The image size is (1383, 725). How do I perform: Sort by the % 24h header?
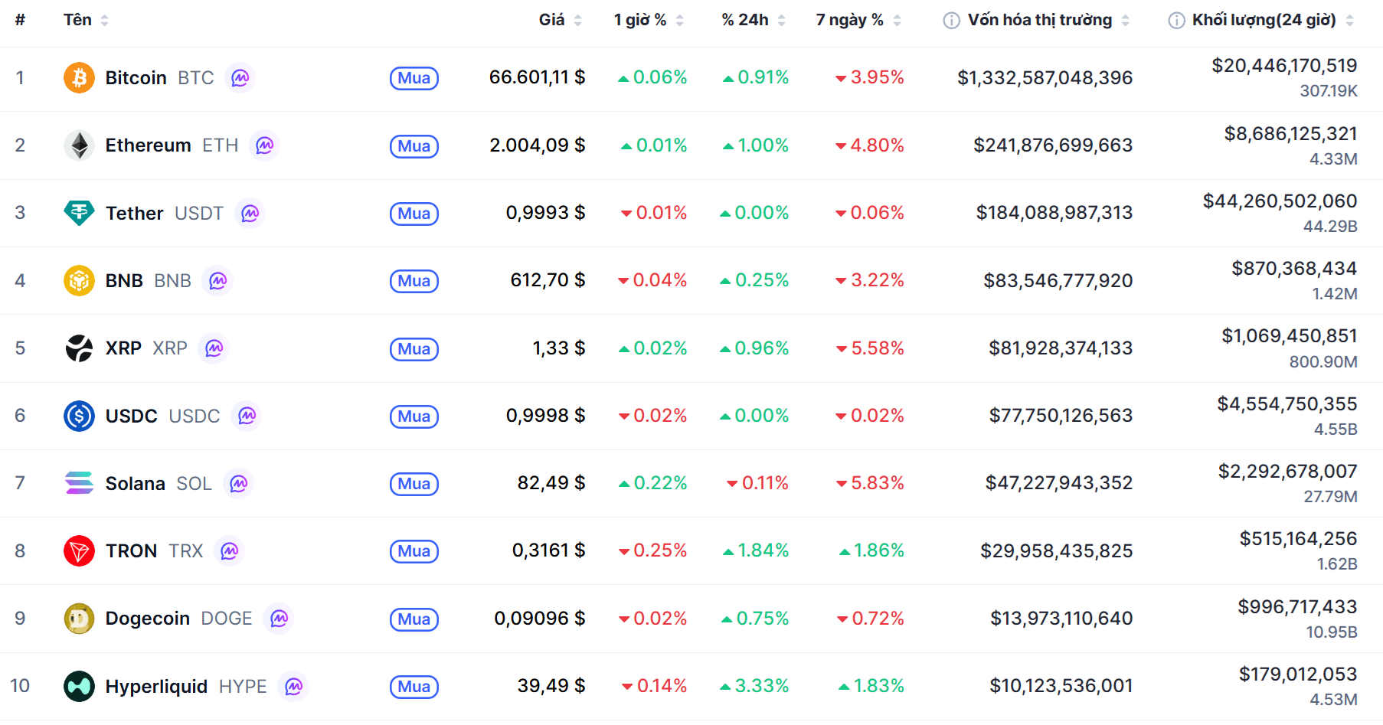tap(745, 20)
